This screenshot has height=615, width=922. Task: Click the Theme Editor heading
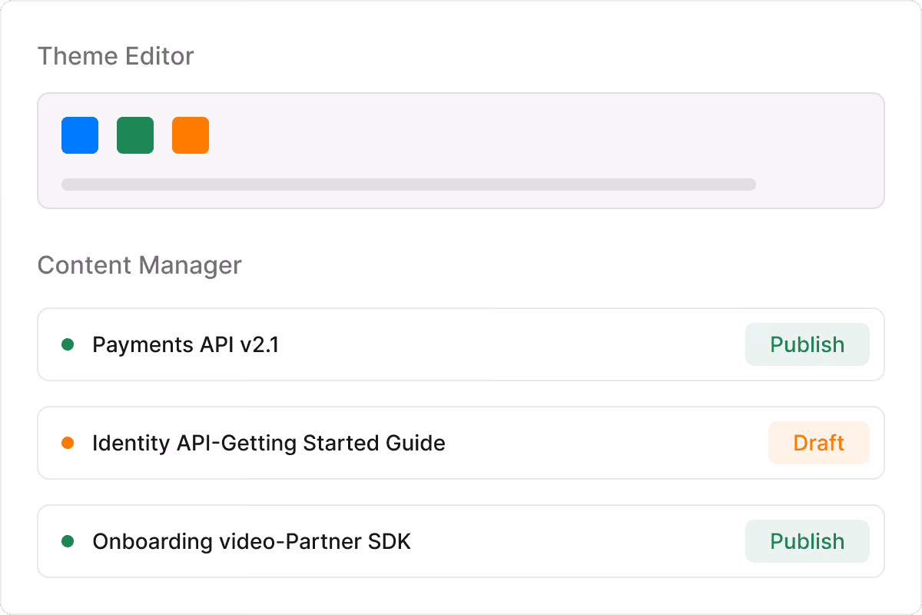(x=116, y=56)
